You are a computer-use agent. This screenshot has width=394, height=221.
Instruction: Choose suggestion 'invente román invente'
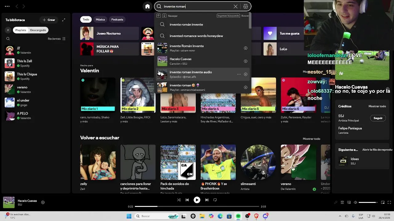click(203, 25)
